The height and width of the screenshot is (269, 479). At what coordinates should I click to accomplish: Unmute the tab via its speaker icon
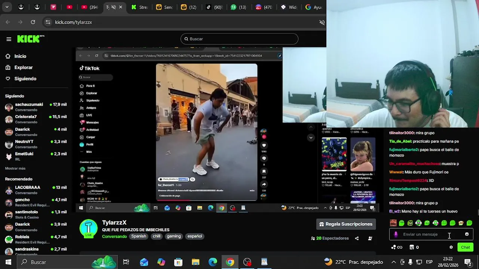coord(113,7)
